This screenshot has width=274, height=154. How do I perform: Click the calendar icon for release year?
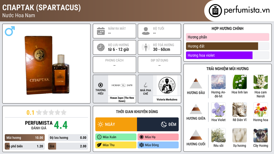[101, 31]
